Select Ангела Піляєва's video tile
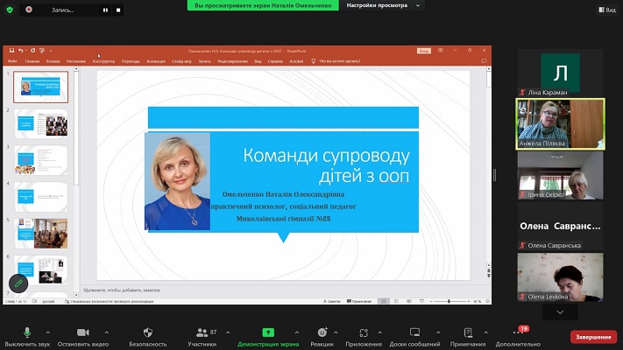The image size is (623, 350). [x=560, y=124]
